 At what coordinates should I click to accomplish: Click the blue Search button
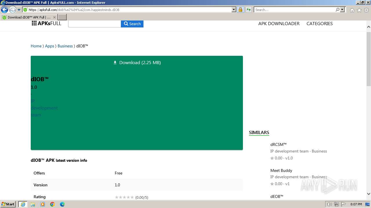(132, 24)
